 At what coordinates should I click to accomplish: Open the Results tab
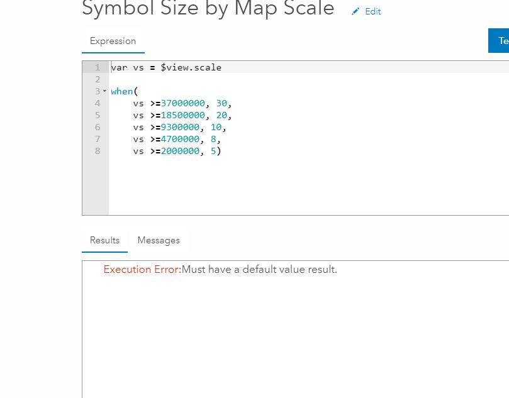(x=104, y=240)
